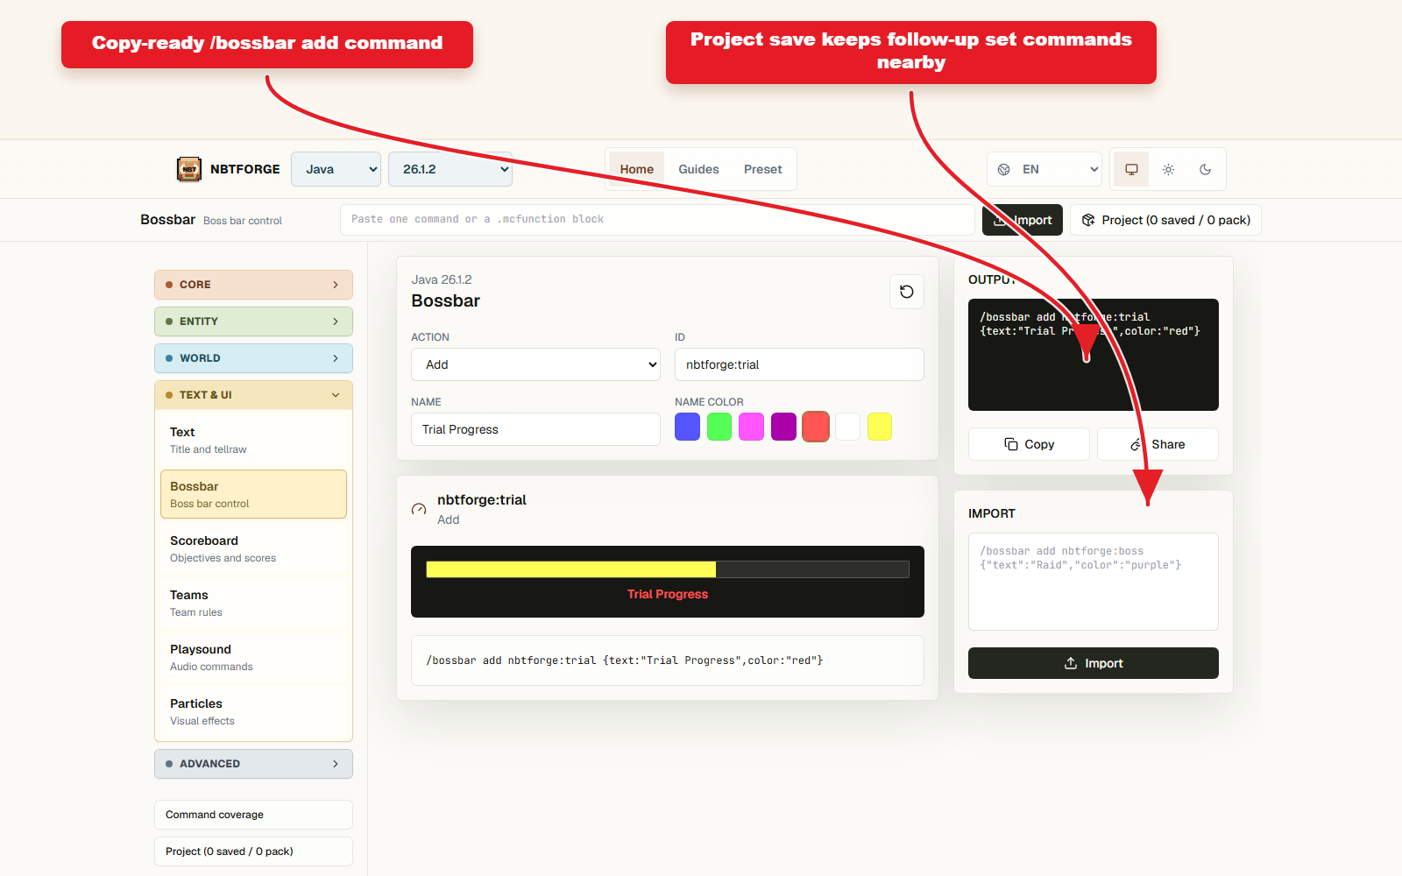Expand the ADVANCED category
This screenshot has height=876, width=1402.
253,764
